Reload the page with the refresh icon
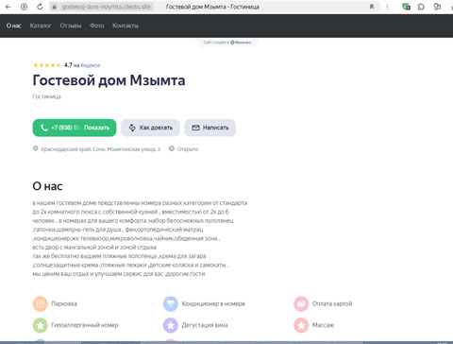This screenshot has width=453, height=344. pos(40,7)
